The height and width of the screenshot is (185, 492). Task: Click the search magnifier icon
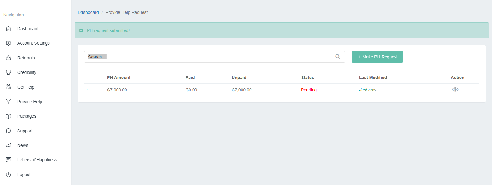click(337, 57)
